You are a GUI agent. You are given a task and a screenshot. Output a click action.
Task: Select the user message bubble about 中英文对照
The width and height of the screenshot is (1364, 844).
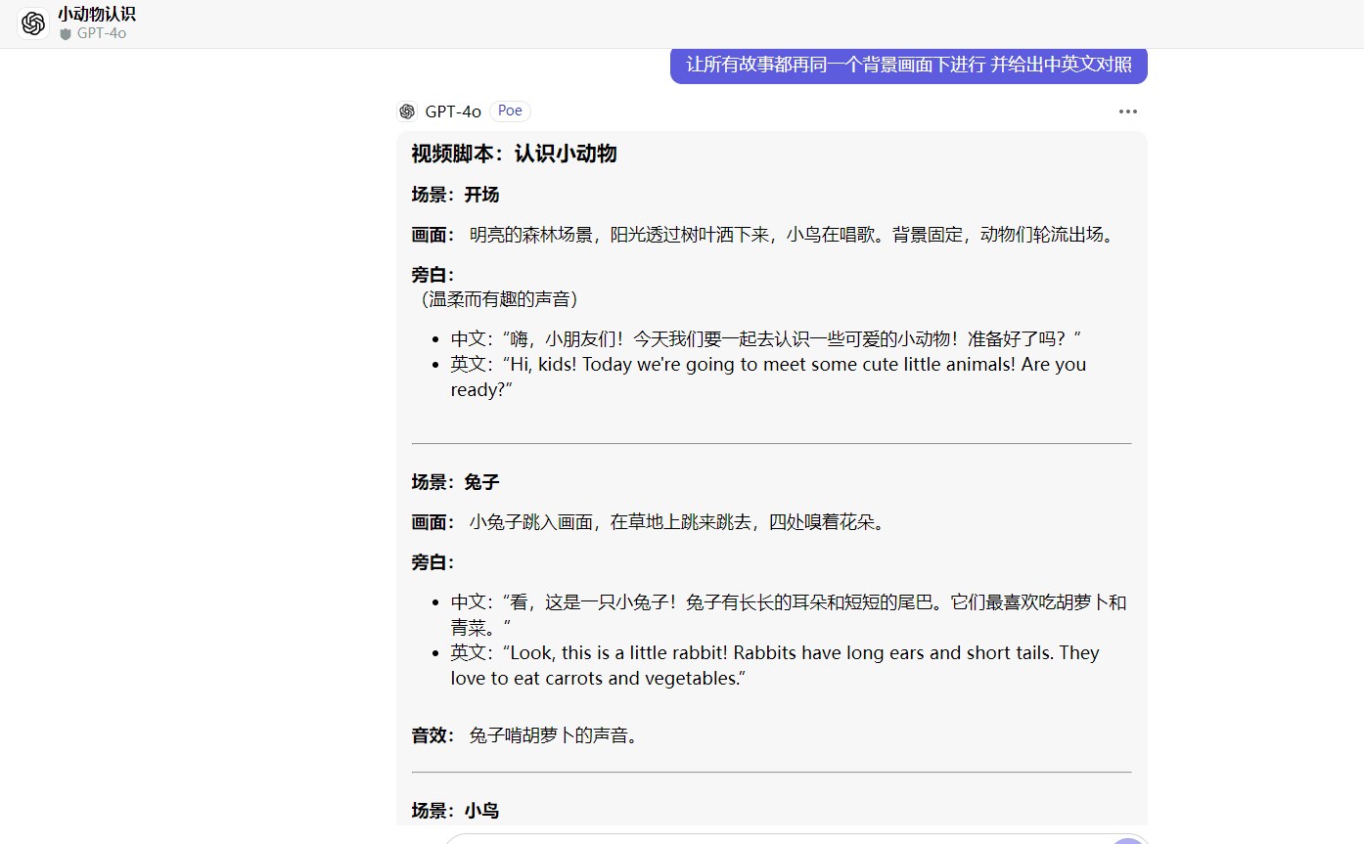pyautogui.click(x=909, y=65)
